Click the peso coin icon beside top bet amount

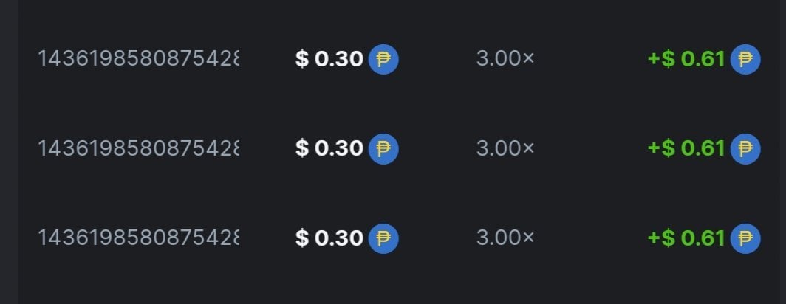click(383, 59)
